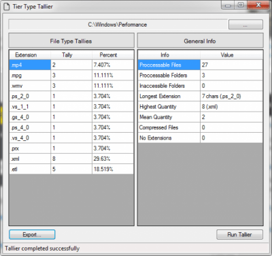Click the value 8 (.xml)
This screenshot has width=272, height=256.
pos(231,107)
